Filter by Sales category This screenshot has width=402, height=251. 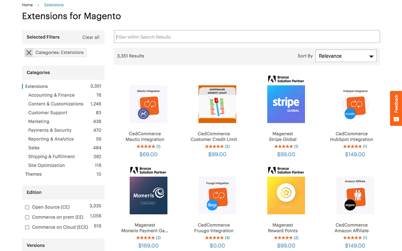point(34,148)
